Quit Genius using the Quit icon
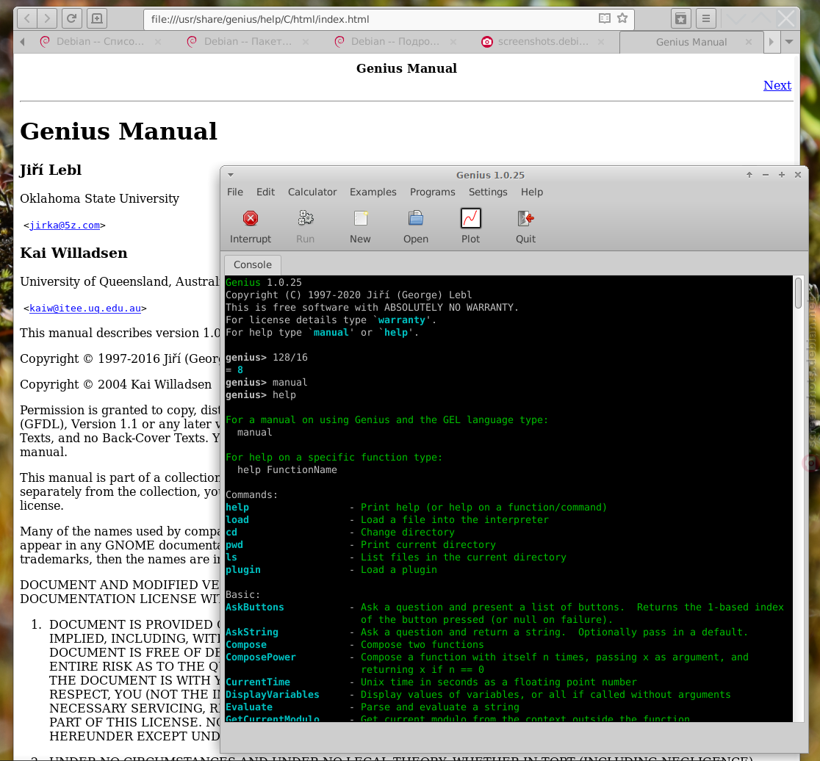 525,218
